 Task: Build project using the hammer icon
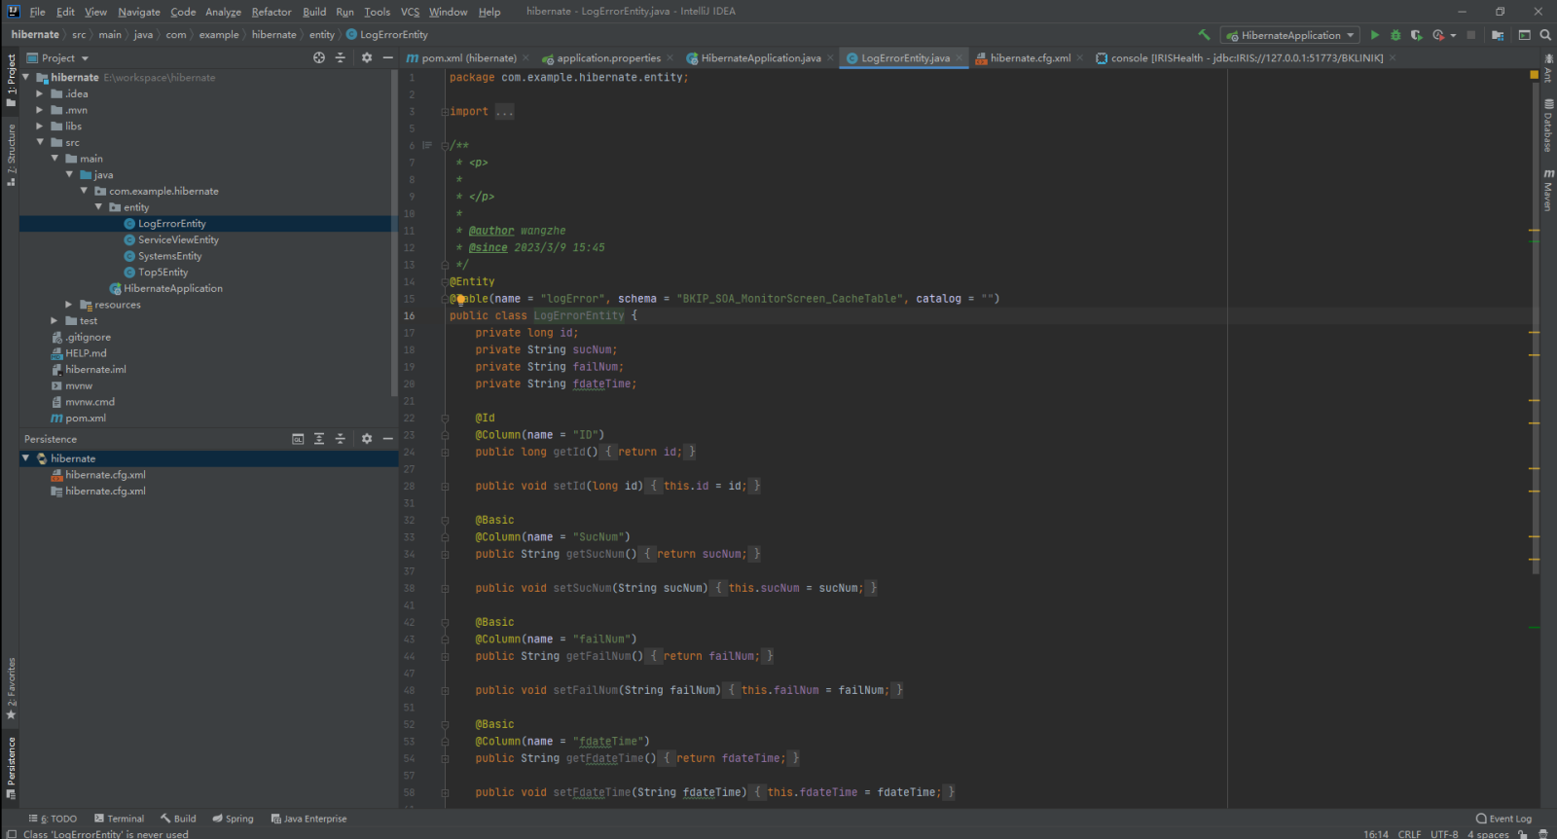pyautogui.click(x=1204, y=35)
